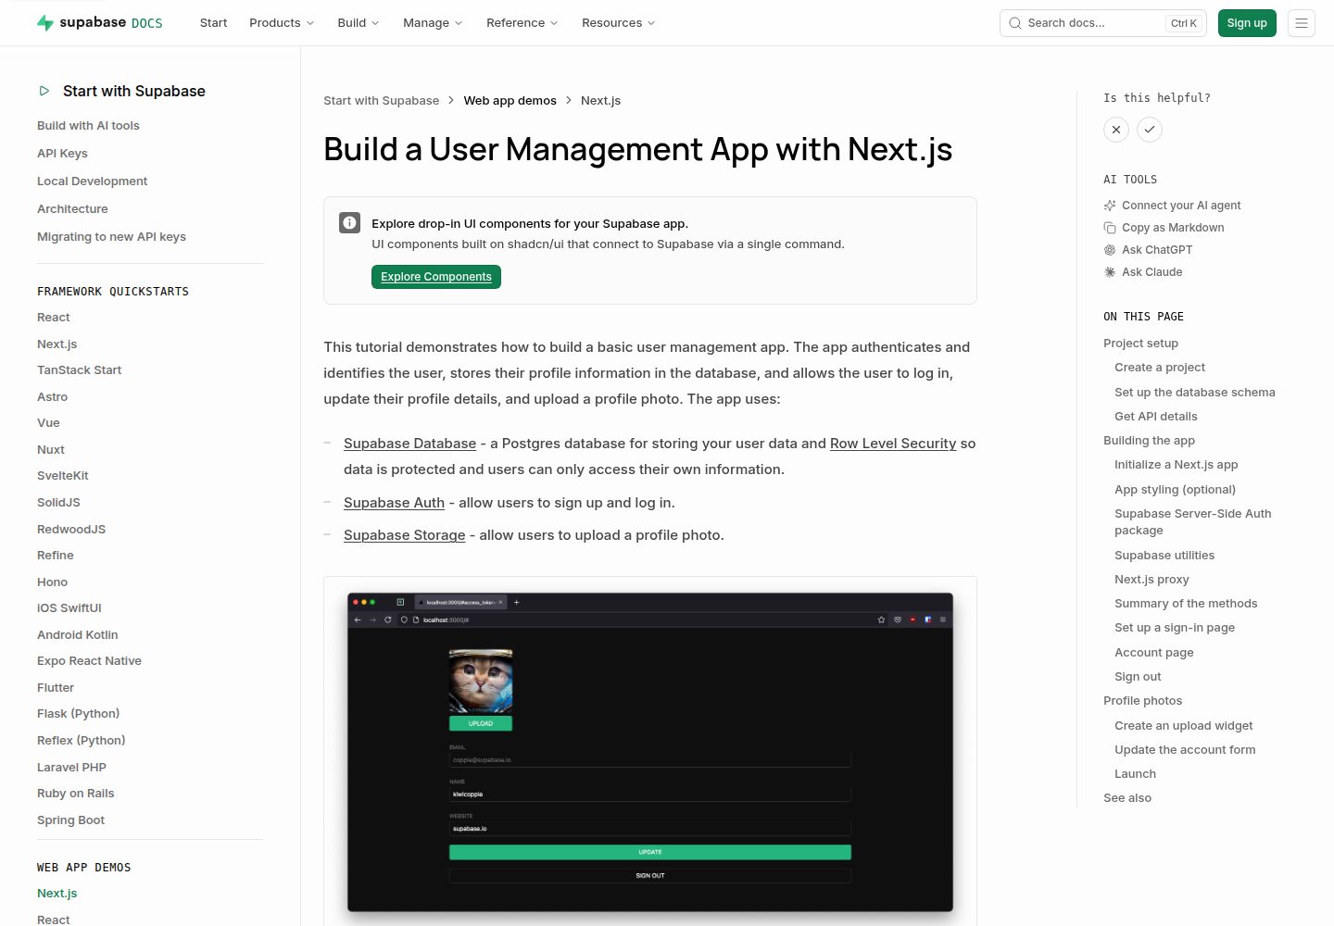The width and height of the screenshot is (1334, 926).
Task: Jump to Next.js proxy section
Action: [x=1152, y=580]
